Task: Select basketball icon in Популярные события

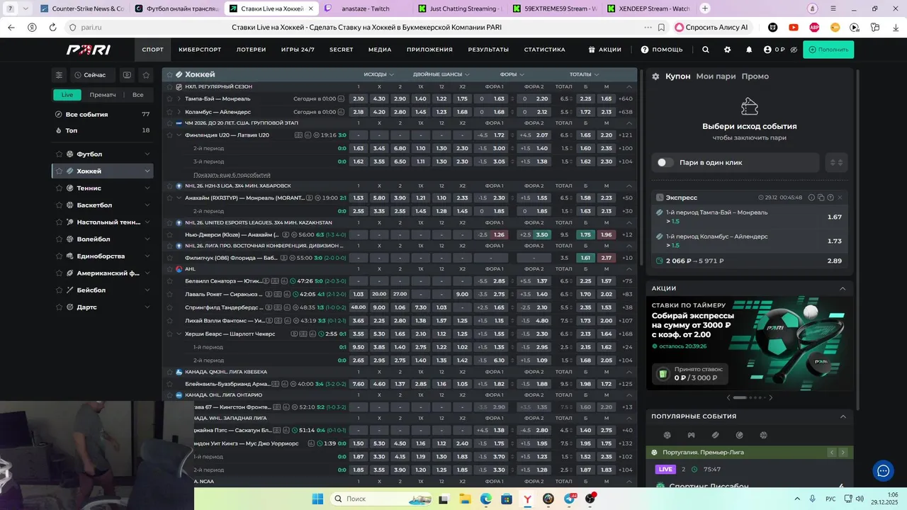Action: tap(763, 435)
